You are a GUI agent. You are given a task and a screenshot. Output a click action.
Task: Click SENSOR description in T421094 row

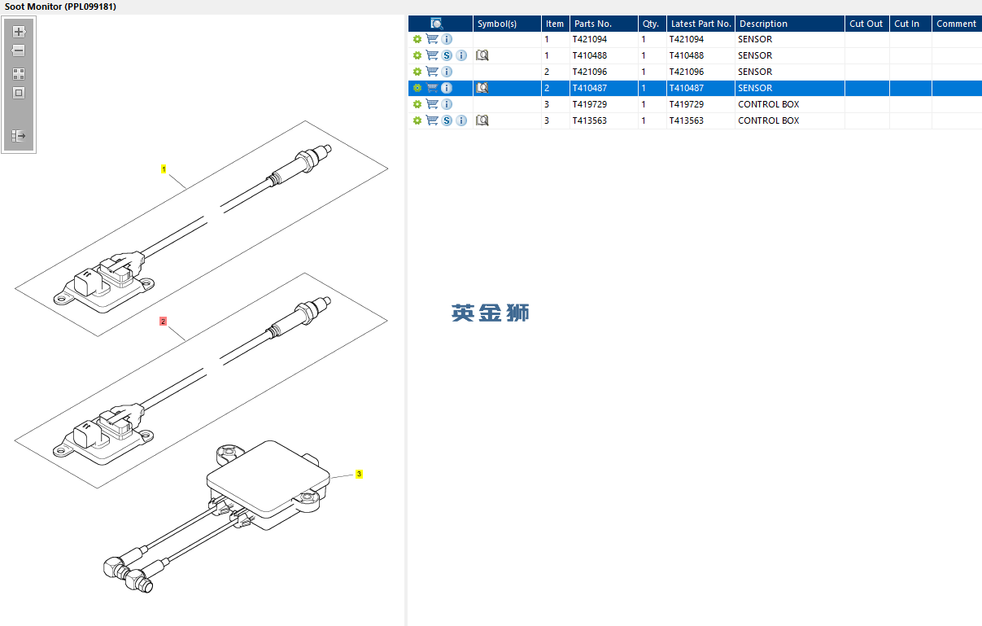click(x=755, y=39)
